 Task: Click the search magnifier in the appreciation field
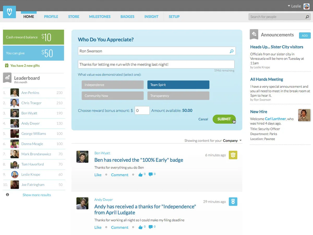[231, 51]
